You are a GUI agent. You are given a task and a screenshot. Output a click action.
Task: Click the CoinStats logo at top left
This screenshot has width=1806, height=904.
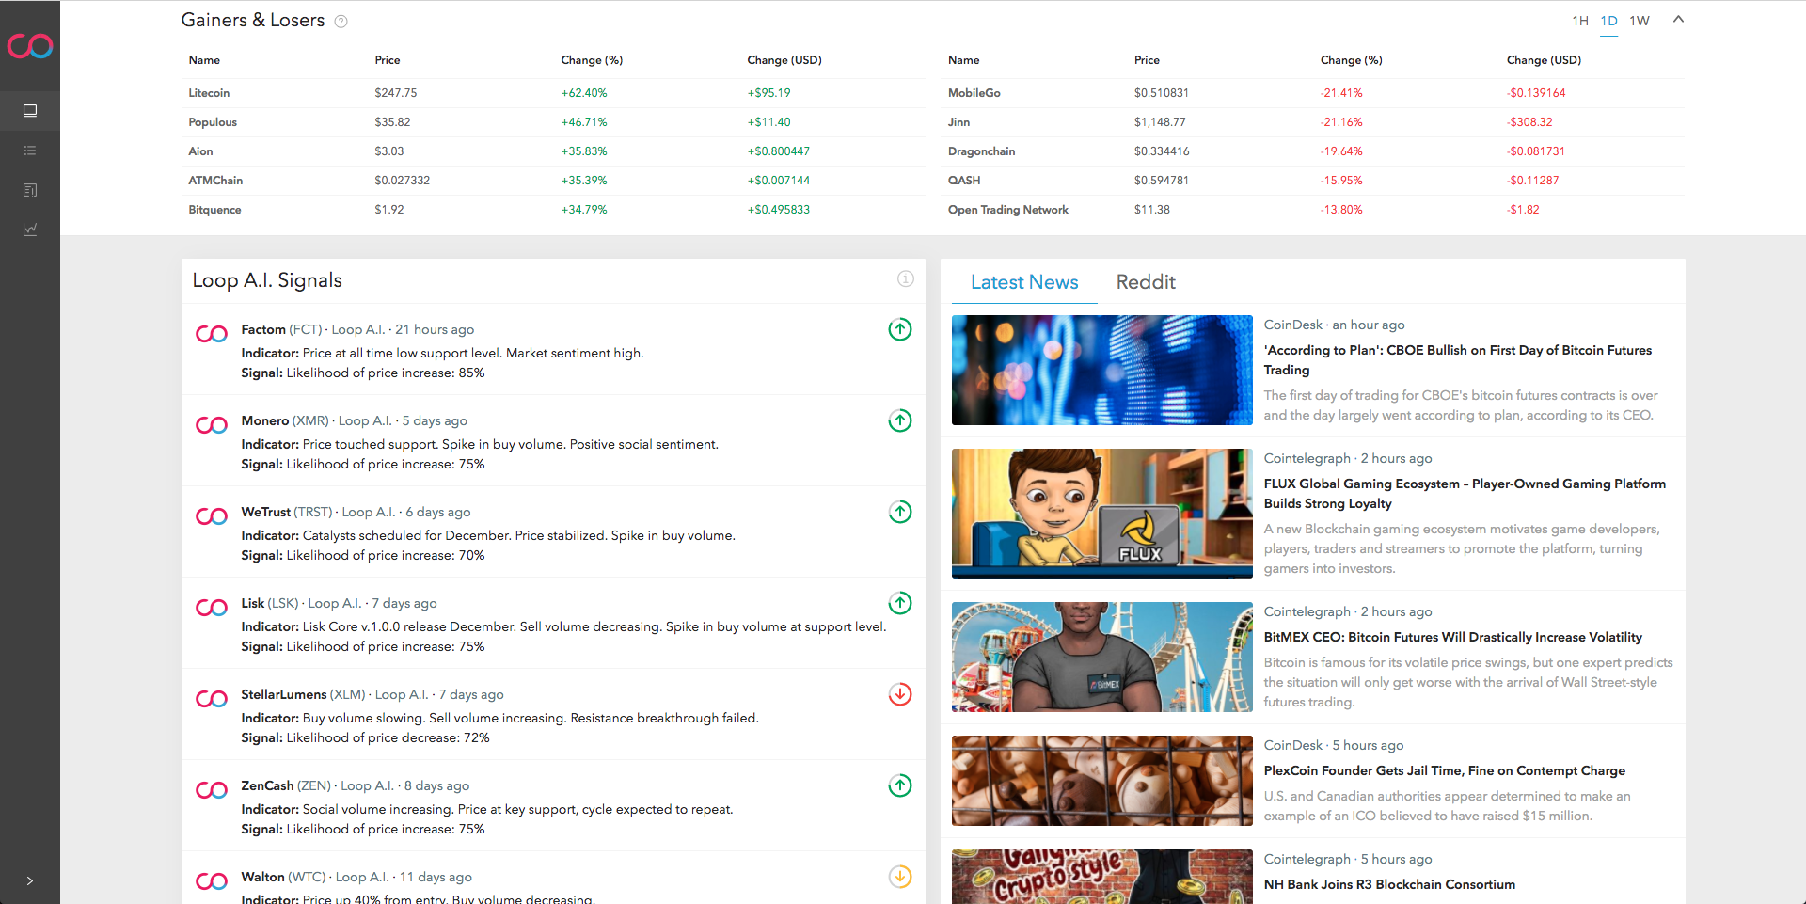point(29,46)
